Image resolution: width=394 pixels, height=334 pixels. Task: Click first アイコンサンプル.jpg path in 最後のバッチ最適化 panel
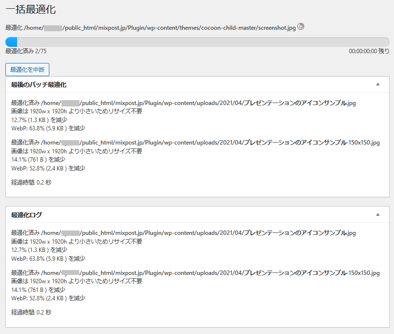pos(183,103)
